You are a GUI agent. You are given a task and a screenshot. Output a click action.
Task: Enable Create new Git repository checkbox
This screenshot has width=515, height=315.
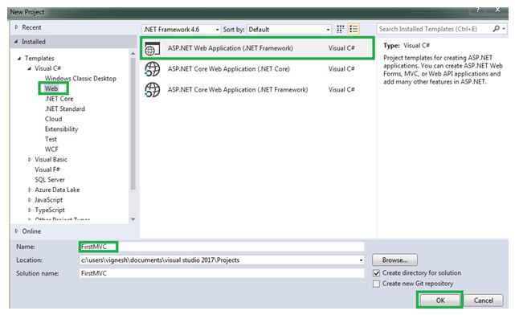[x=376, y=284]
